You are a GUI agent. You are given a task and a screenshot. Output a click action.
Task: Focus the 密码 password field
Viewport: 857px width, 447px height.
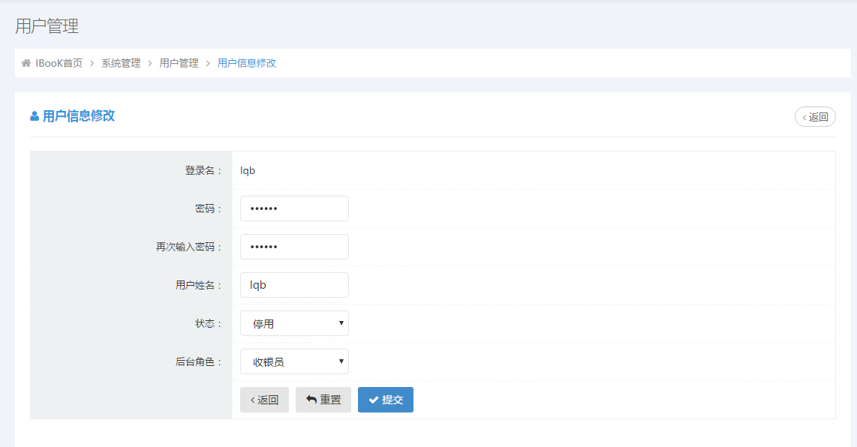pos(294,208)
